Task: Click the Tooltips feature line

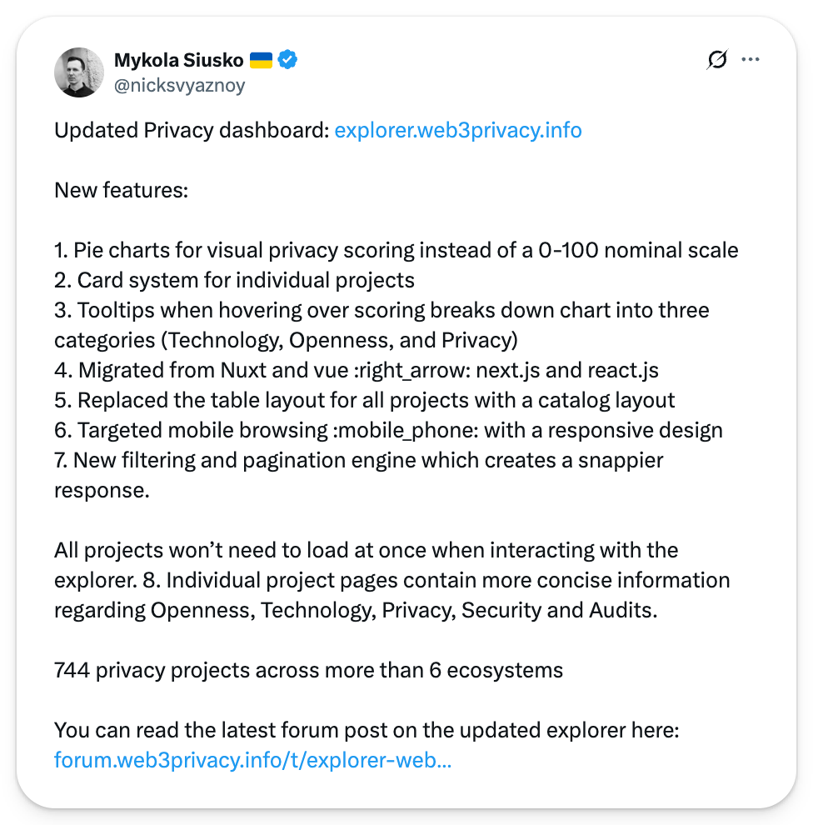Action: (x=382, y=311)
